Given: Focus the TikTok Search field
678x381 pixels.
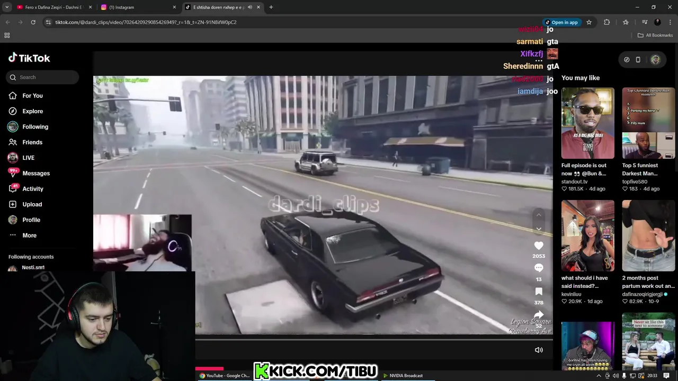Looking at the screenshot, I should [43, 77].
